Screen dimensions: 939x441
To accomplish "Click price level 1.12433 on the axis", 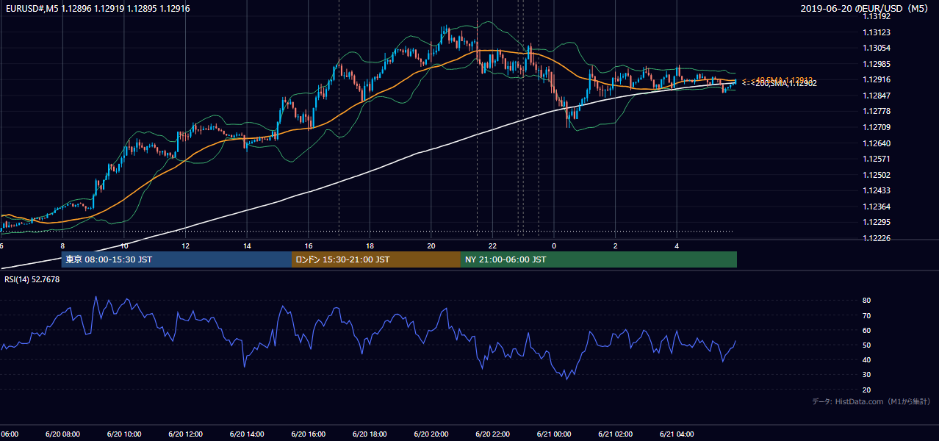I will [x=877, y=190].
